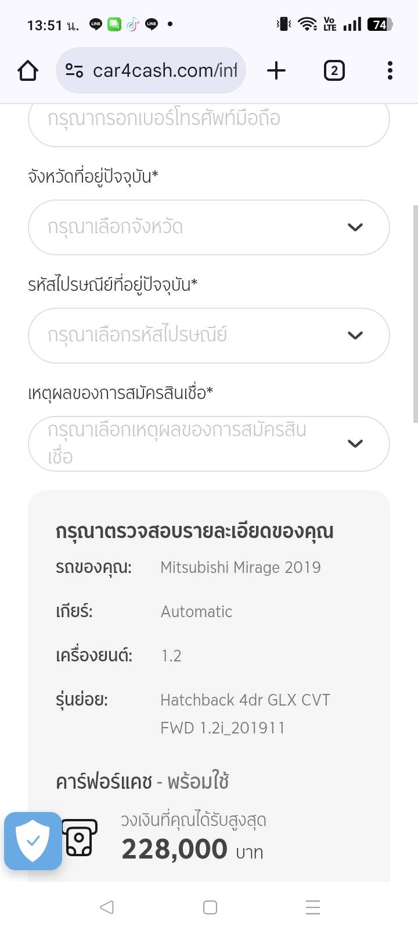Tap the chevron on postal code dropdown
This screenshot has width=418, height=933.
(355, 335)
